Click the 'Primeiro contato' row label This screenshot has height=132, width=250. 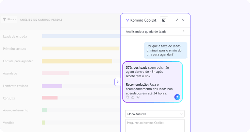pyautogui.click(x=15, y=49)
